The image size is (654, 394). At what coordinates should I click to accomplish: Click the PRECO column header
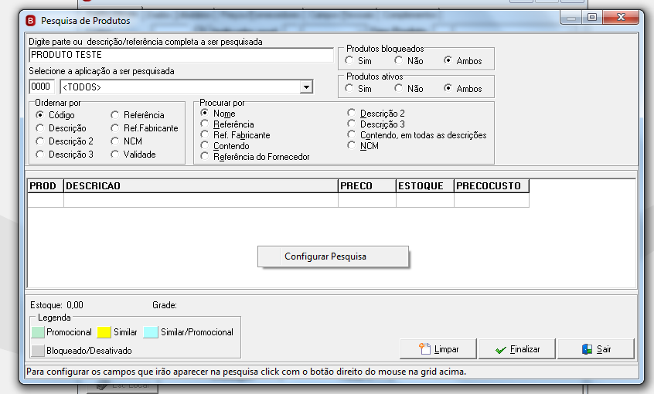(367, 186)
